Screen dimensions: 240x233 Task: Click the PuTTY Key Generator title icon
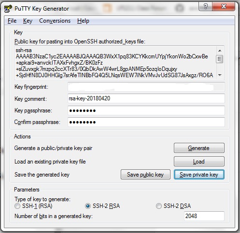click(8, 9)
